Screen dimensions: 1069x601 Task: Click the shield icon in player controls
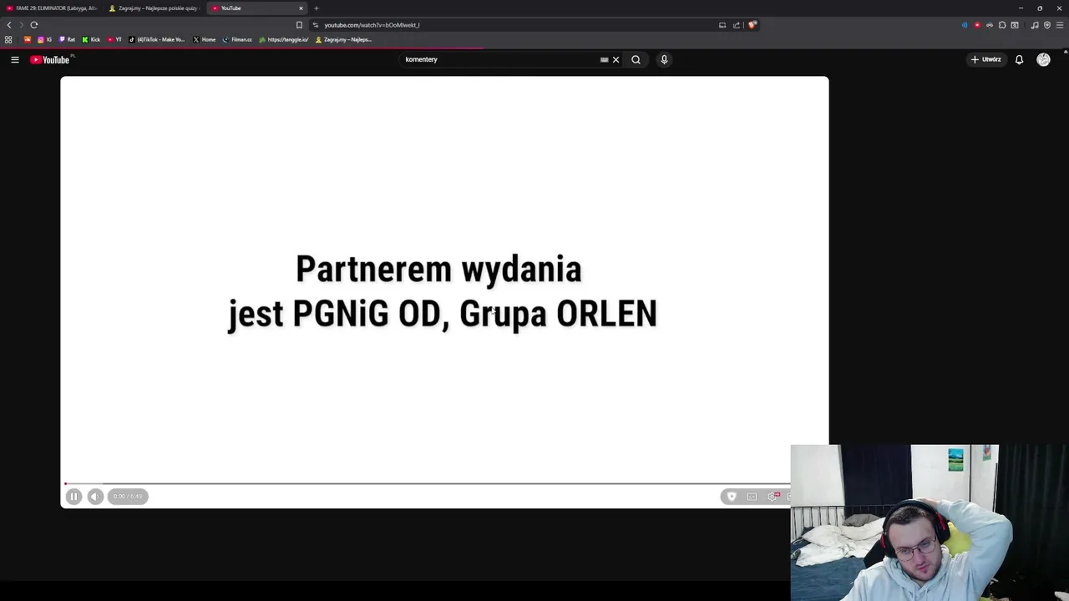coord(732,497)
